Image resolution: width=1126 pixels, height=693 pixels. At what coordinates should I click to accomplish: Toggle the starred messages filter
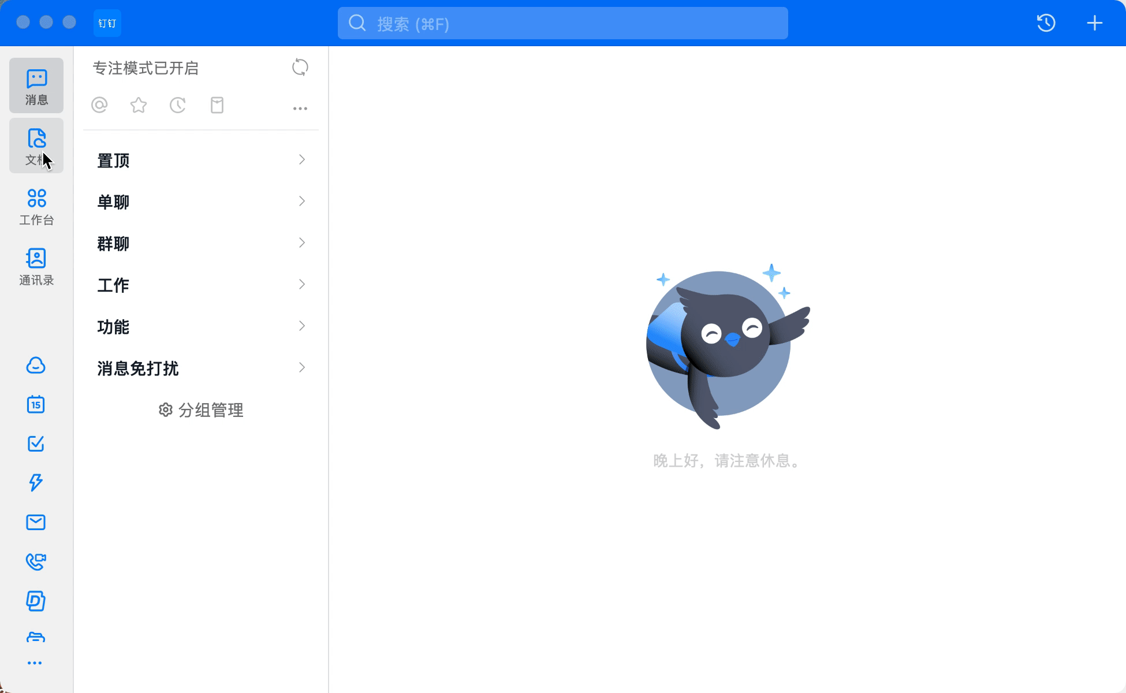pos(138,106)
